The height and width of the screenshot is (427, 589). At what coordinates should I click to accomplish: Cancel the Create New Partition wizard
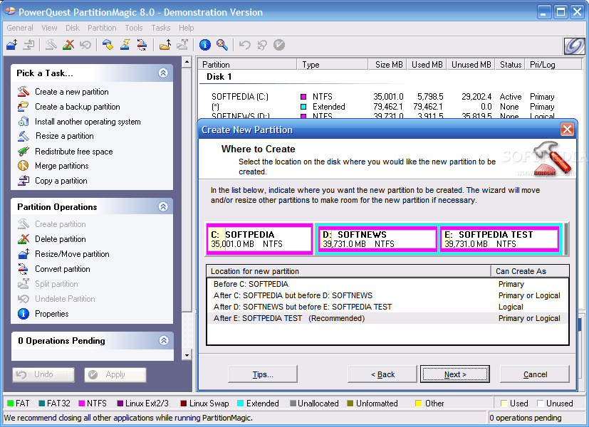coord(535,374)
